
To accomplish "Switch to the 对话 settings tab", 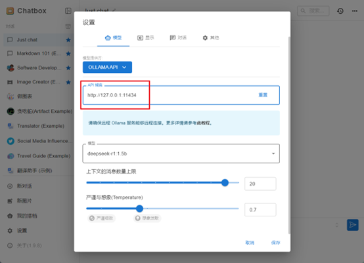I will pos(178,38).
